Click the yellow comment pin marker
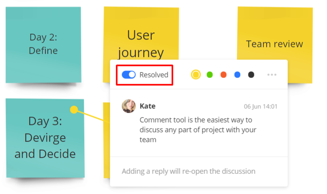This screenshot has width=327, height=194. coord(74,109)
